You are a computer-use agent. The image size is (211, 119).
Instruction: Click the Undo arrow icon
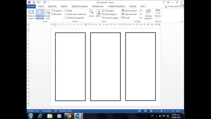(38, 2)
